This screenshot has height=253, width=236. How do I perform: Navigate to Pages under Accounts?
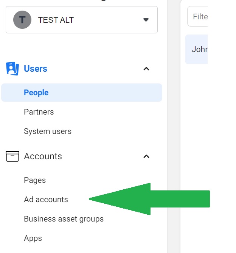[x=35, y=180]
